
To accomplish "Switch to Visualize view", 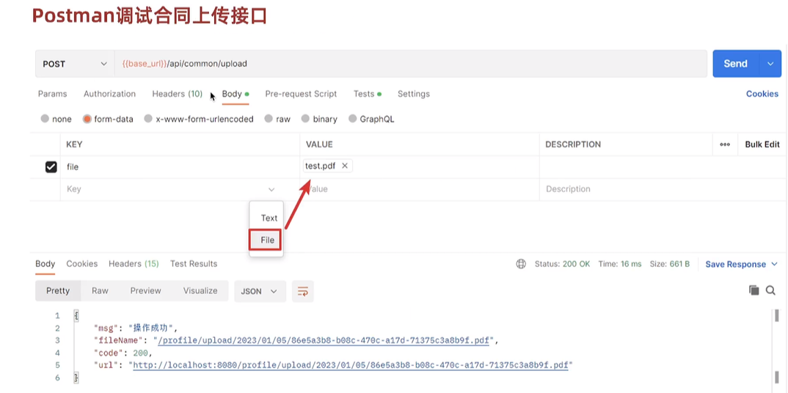I will coord(200,290).
